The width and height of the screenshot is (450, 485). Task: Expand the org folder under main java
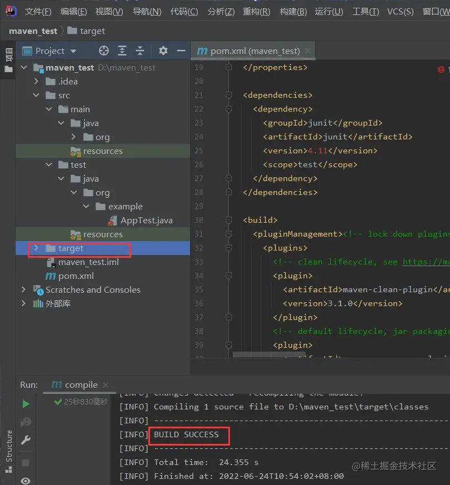tap(73, 137)
